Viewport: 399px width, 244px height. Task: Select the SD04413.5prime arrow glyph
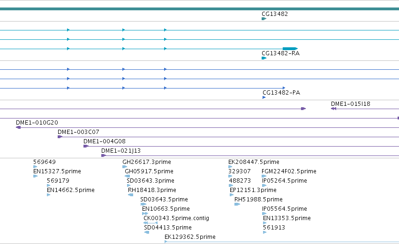147,232
